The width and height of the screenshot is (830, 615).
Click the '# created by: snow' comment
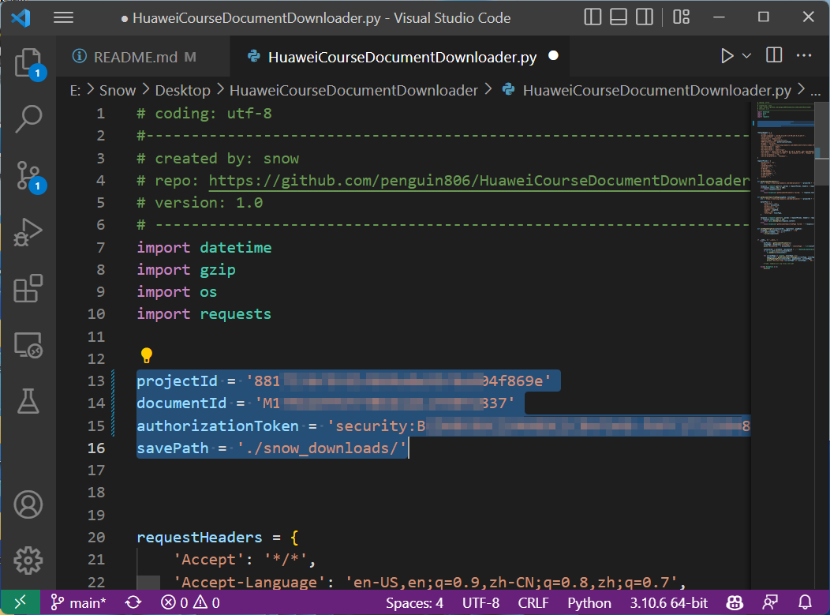218,159
